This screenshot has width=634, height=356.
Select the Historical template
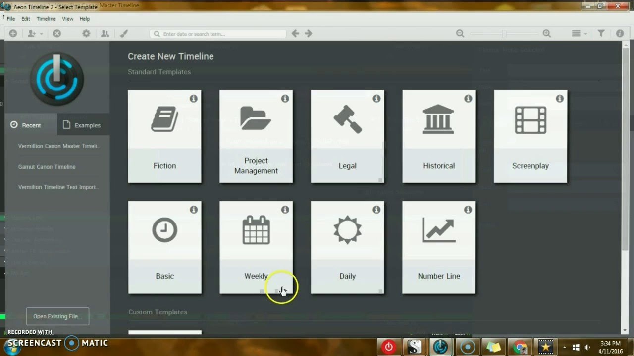pos(439,136)
